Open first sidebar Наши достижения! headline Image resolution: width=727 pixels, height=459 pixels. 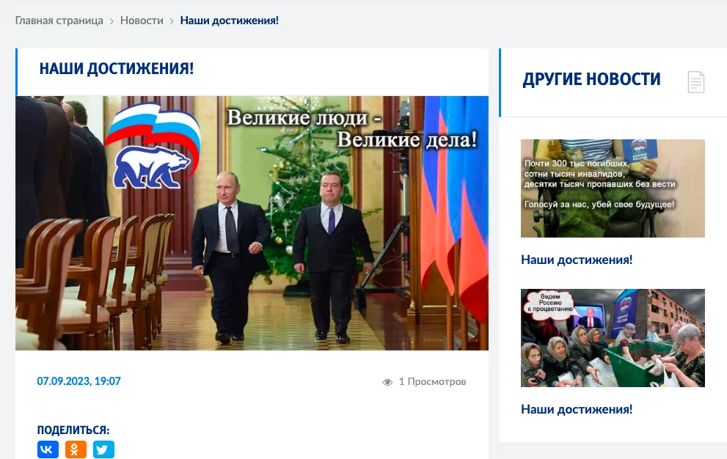[x=577, y=260]
